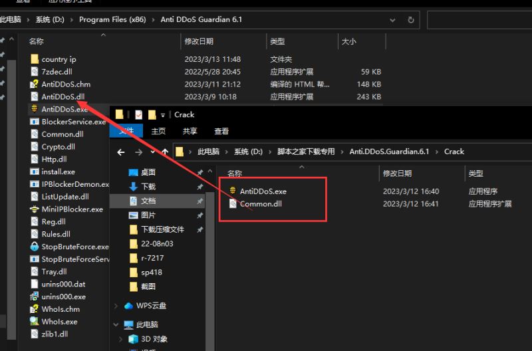
Task: Select the zlib1.dll file
Action: (55, 334)
